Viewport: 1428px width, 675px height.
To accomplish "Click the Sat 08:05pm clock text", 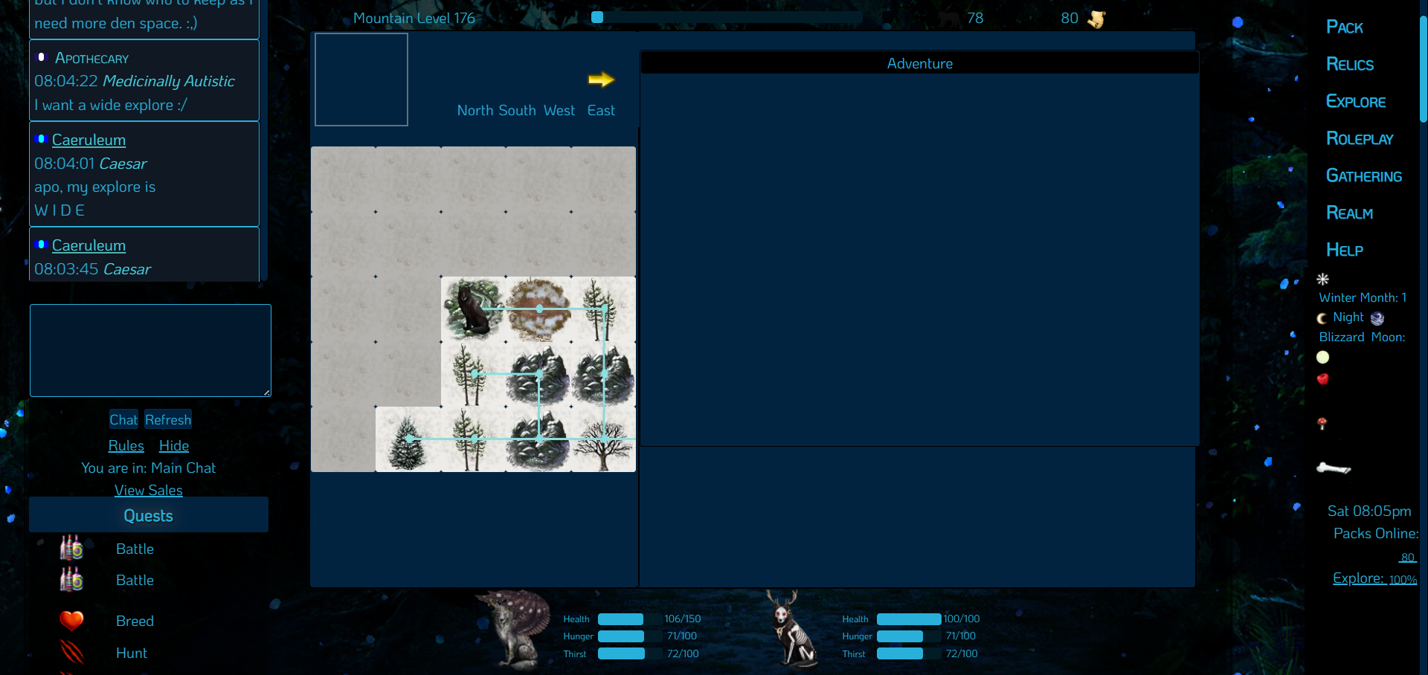I will point(1369,511).
